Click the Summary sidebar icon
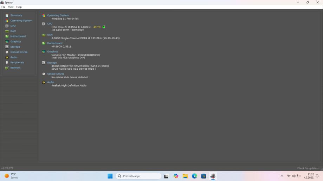Screen dimensions: 323x181 click(x=7, y=15)
